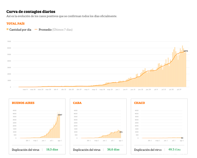Click the 'Promedio' orange line legend marker
The width and height of the screenshot is (197, 158).
[36, 29]
